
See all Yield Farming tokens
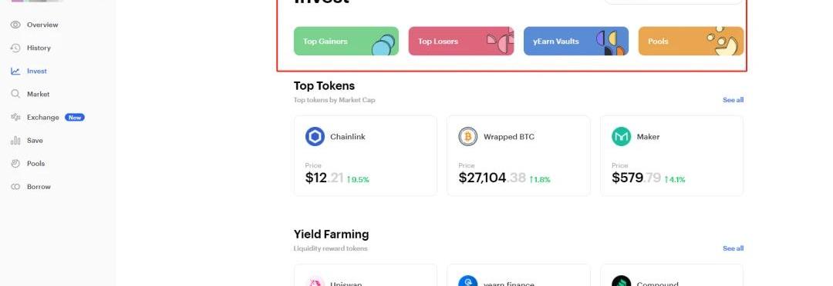pyautogui.click(x=734, y=248)
